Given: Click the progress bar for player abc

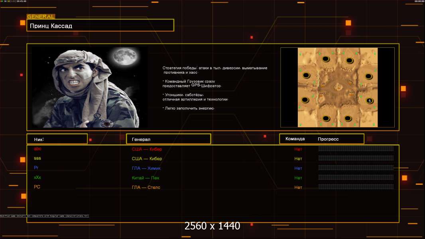Looking at the screenshot, I should (x=356, y=149).
